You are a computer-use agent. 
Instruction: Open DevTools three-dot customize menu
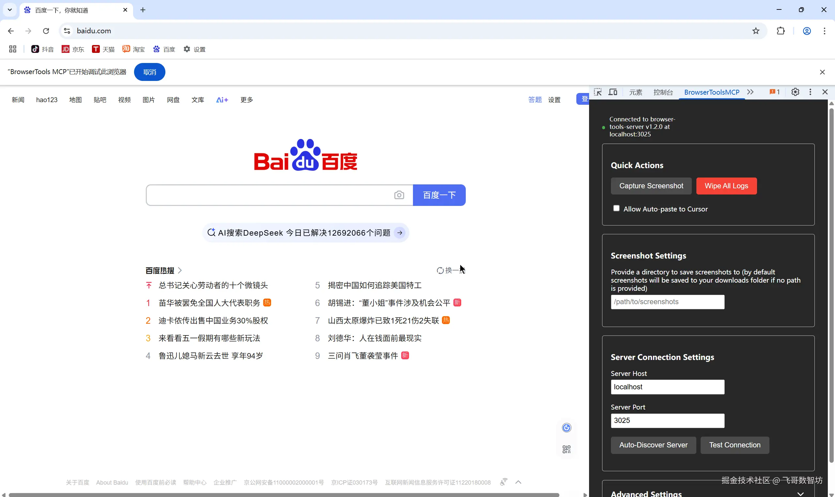coord(810,92)
